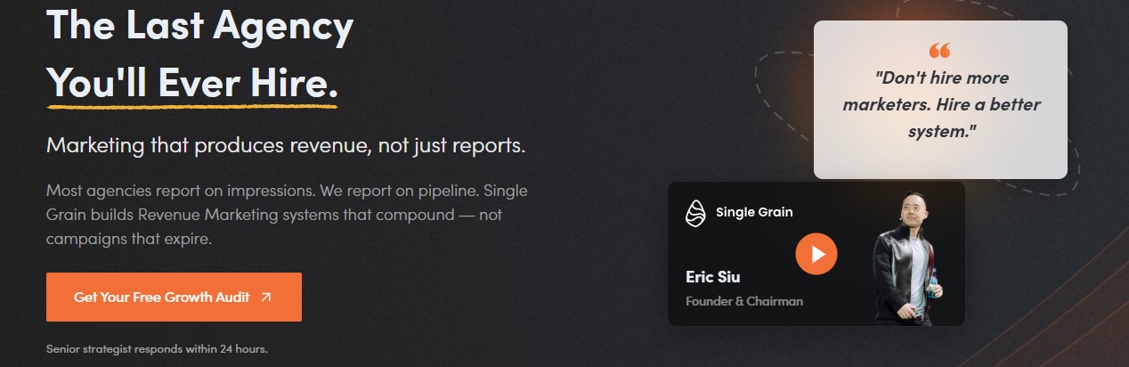The width and height of the screenshot is (1129, 367).
Task: Click the "Senior strategist responds within 24 hours" note
Action: tap(157, 348)
